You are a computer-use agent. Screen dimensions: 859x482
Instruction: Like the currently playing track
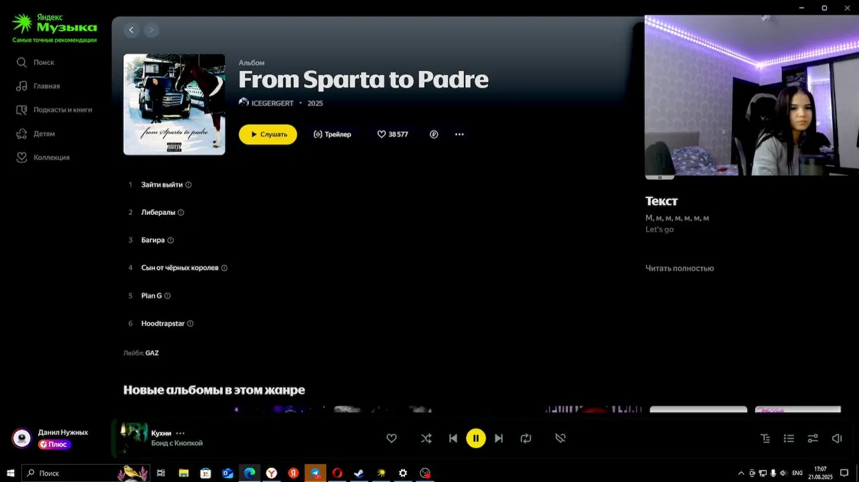[x=392, y=438]
